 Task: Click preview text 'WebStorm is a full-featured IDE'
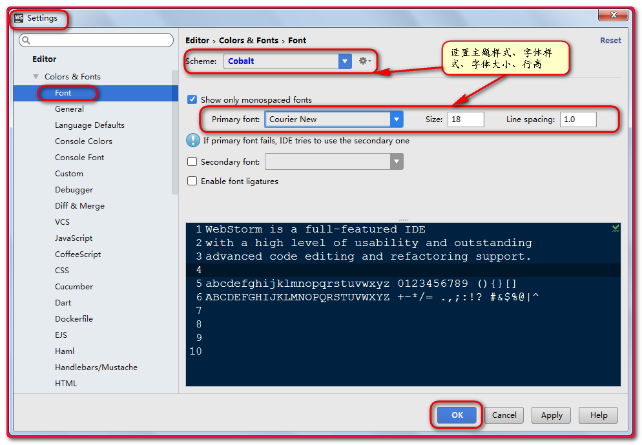point(315,229)
